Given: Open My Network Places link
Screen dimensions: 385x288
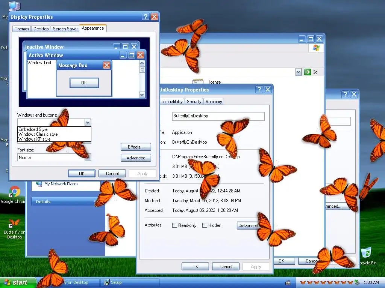Looking at the screenshot, I should [x=61, y=184].
